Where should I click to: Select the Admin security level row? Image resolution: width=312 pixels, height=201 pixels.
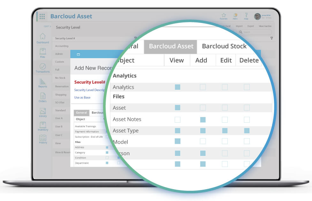pos(61,54)
